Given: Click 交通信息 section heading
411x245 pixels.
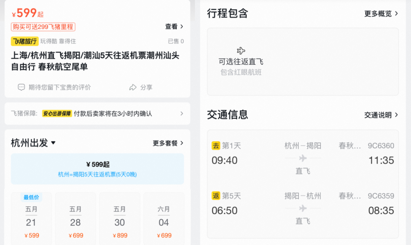Looking at the screenshot, I should [x=228, y=115].
